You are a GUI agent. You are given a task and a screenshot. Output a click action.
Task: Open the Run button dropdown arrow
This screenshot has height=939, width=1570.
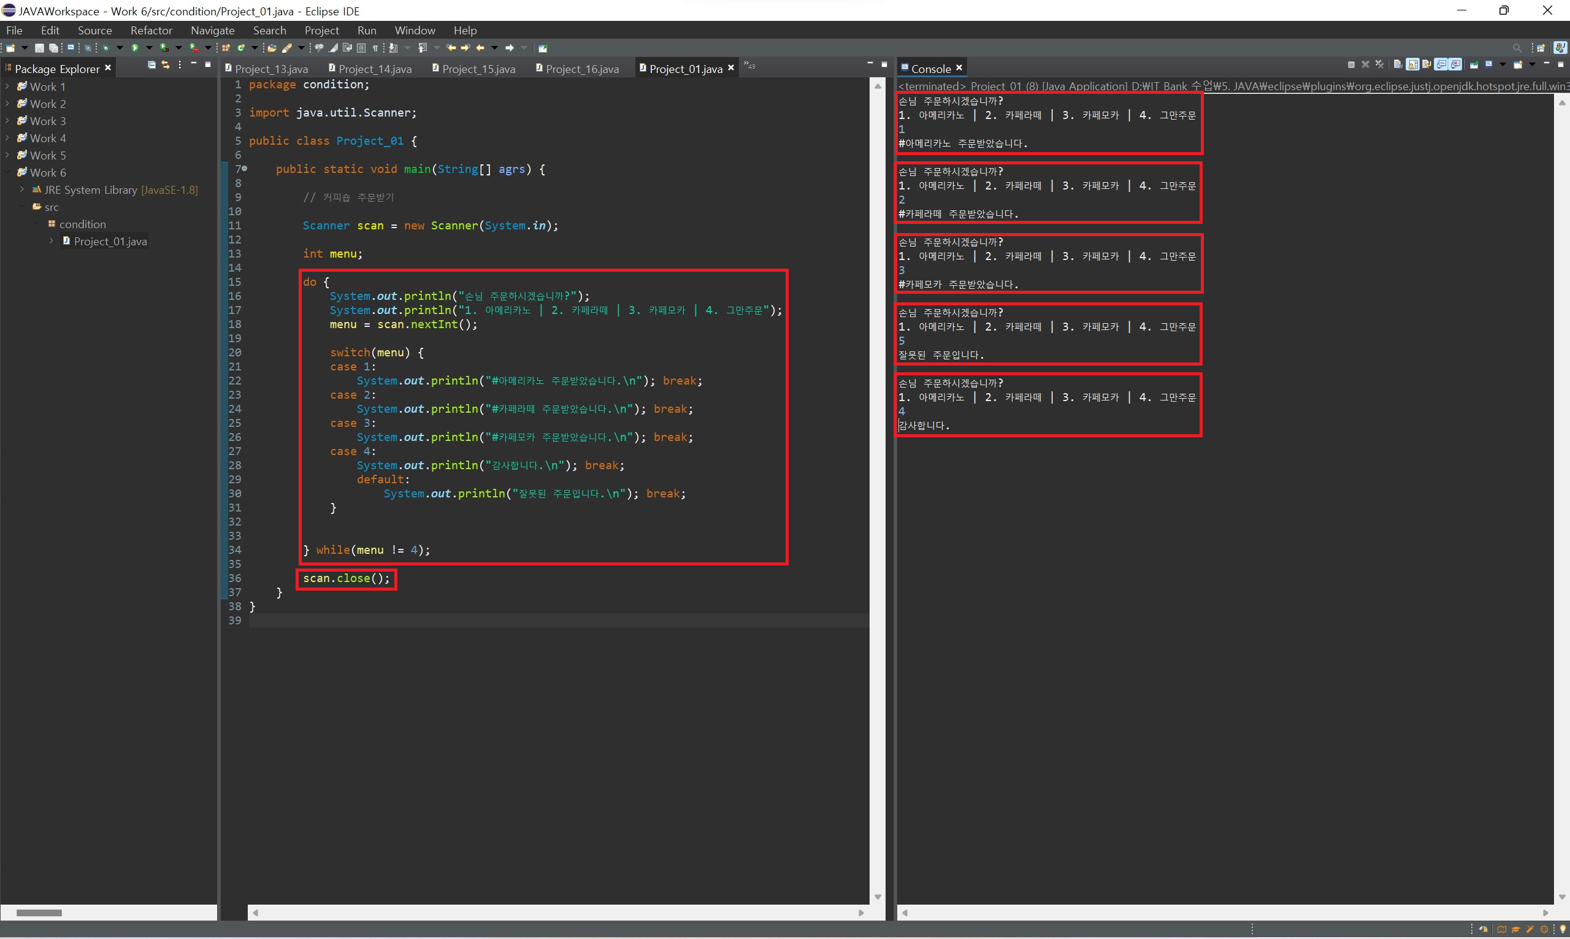[x=149, y=48]
